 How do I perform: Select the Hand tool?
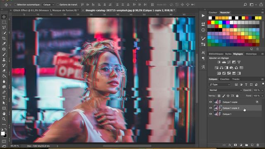4,114
